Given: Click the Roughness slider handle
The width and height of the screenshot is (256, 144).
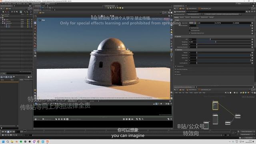Looking at the screenshot, I should tap(216, 42).
